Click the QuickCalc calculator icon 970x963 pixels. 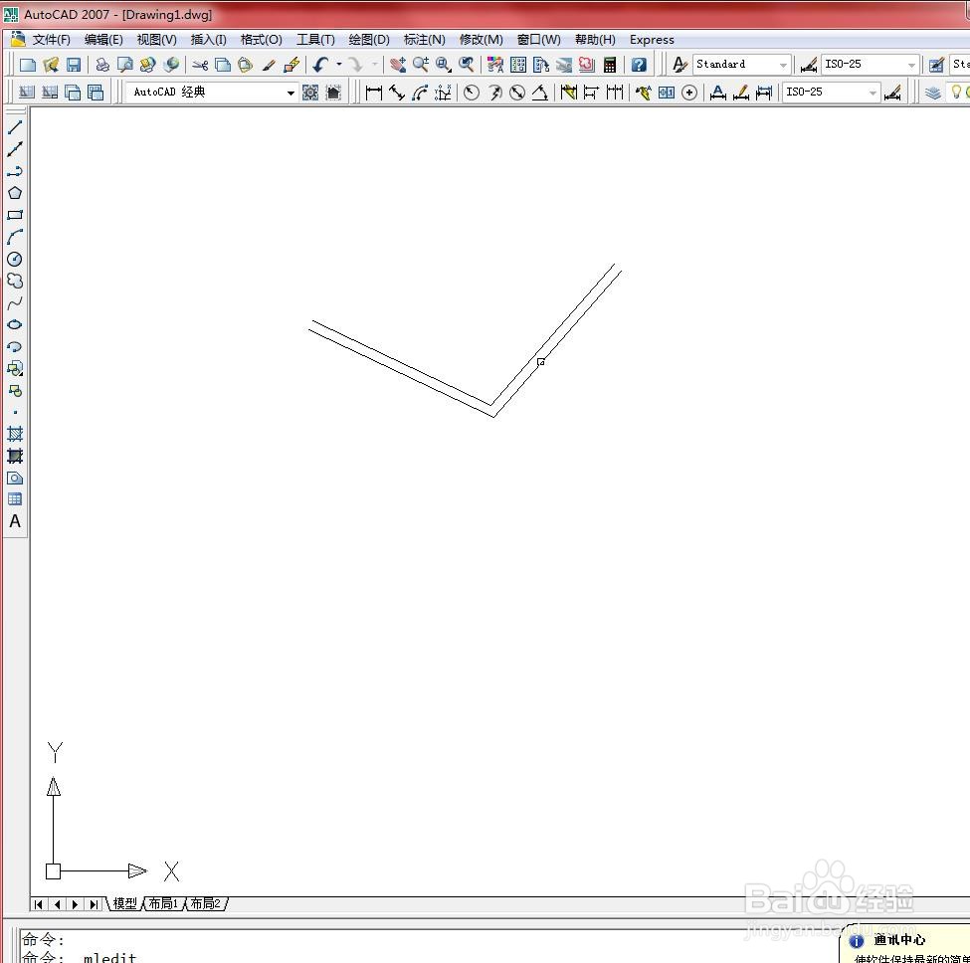(609, 65)
